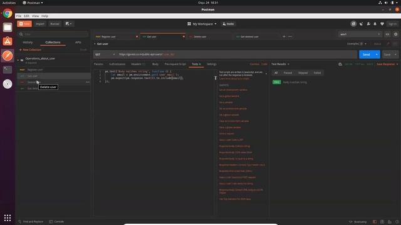Click the Import button
Viewport: 401px width, 225px height.
(40, 24)
